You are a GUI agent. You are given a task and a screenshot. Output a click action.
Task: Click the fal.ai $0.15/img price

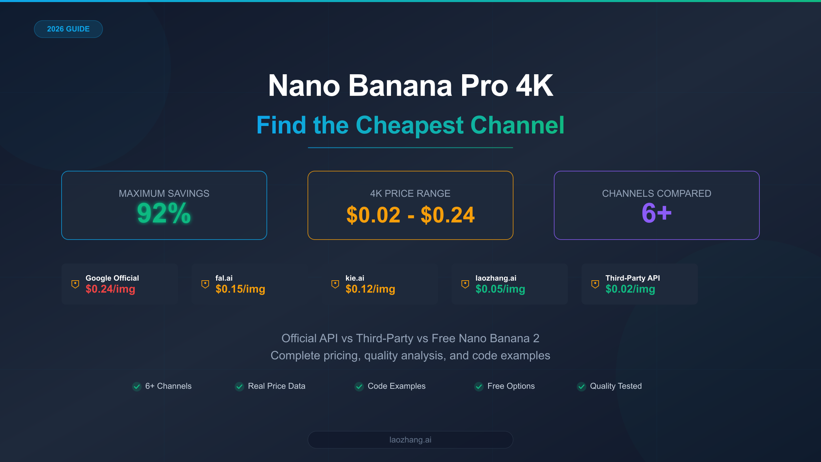pos(240,289)
